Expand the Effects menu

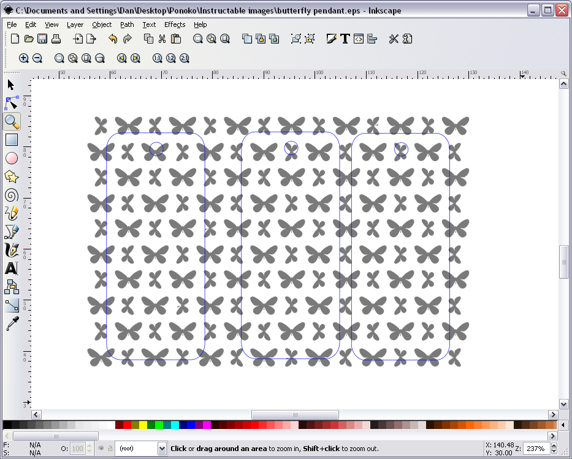click(174, 25)
